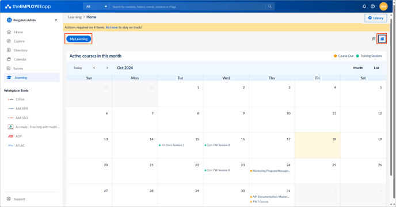
Task: Click the Act now link
Action: click(x=112, y=27)
